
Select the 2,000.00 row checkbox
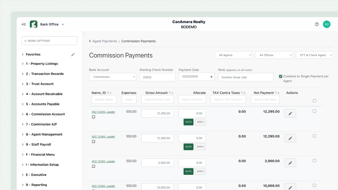tap(314, 161)
